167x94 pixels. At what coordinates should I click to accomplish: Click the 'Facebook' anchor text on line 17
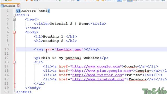point(138,79)
